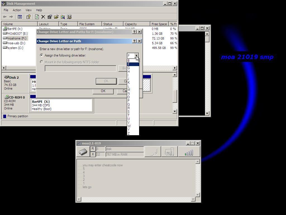
Task: Click the open folder toolbar icon
Action: [x=56, y=17]
